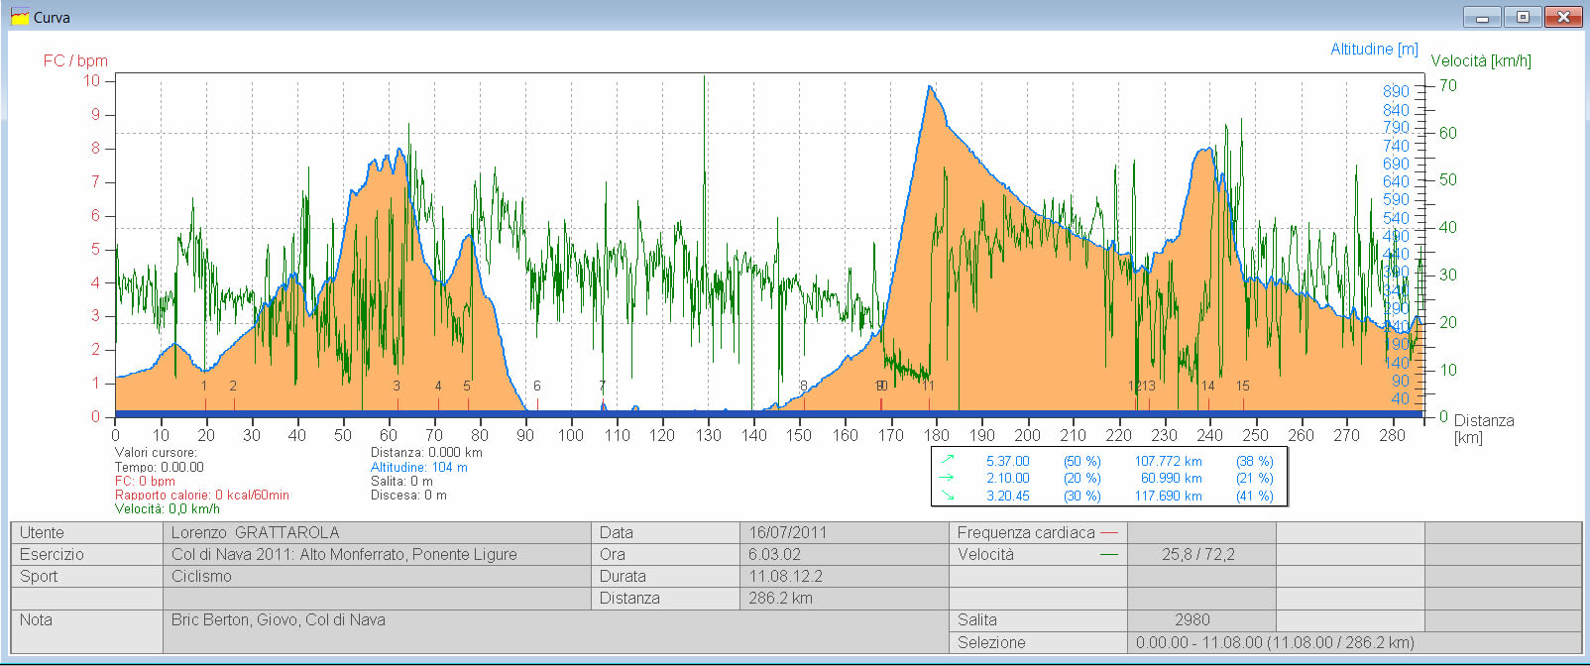Viewport: 1590px width, 666px height.
Task: Click the uphill arrow icon in summary box
Action: pyautogui.click(x=948, y=460)
